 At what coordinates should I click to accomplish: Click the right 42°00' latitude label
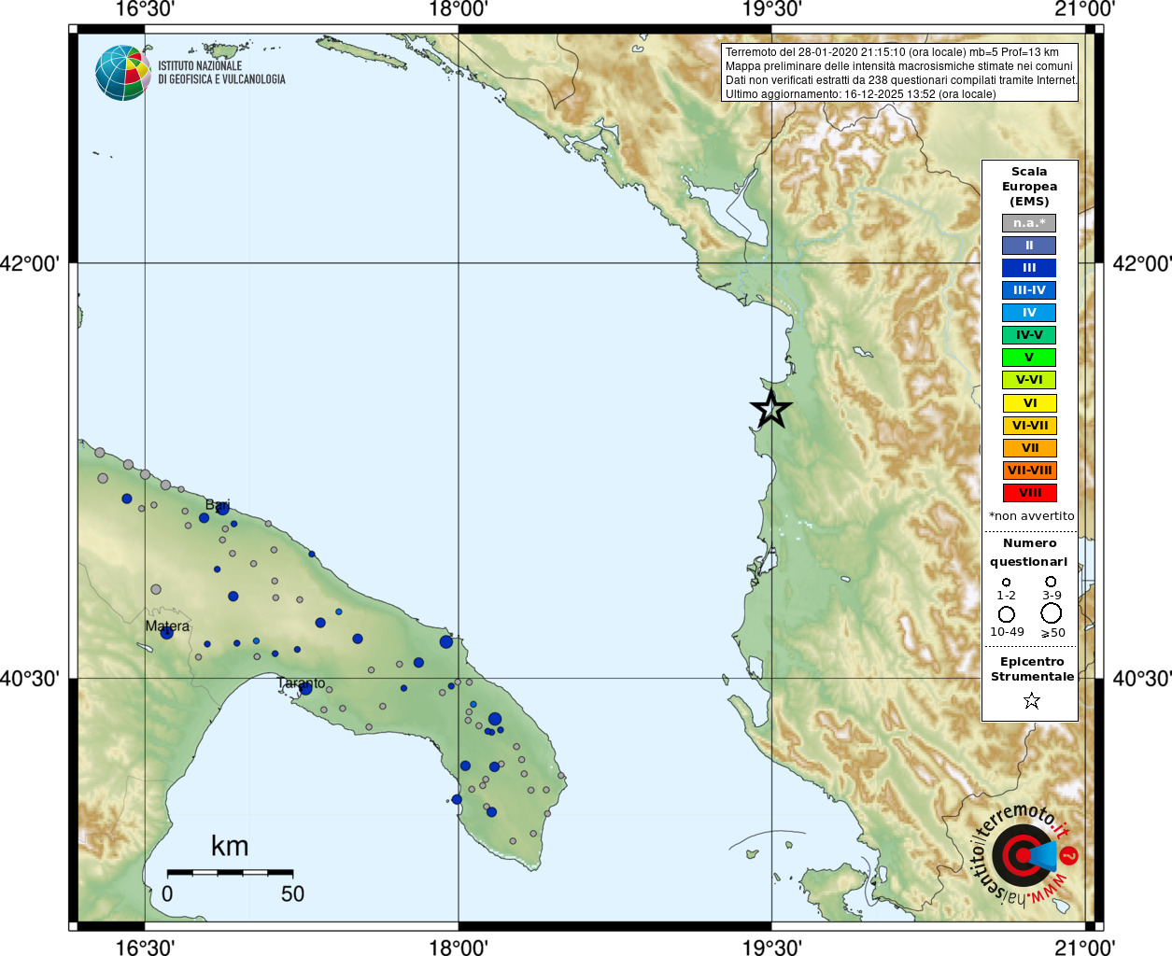[x=1142, y=263]
